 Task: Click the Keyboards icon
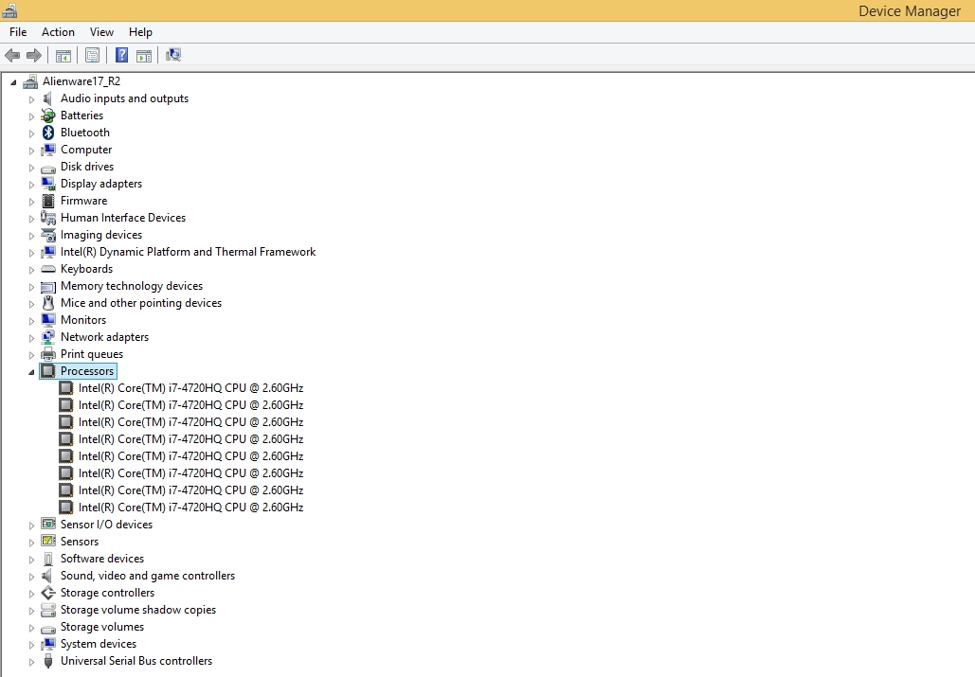[48, 269]
